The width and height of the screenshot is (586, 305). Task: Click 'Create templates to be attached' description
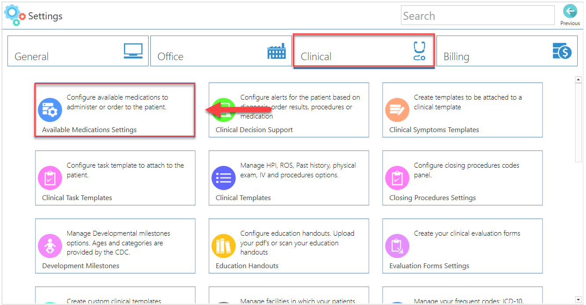pos(468,102)
